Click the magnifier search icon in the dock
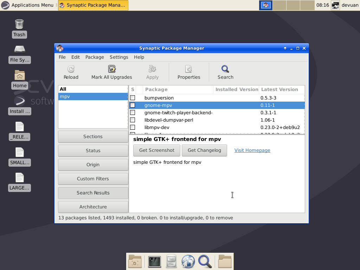This screenshot has height=270, width=360. [205, 261]
